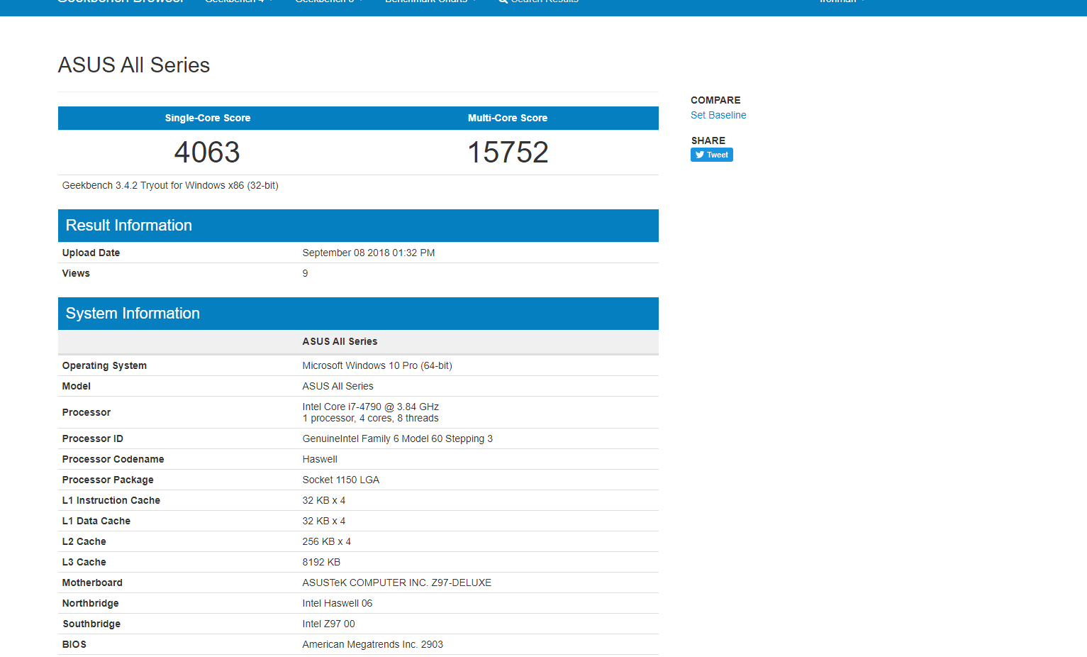Click the System Information section header
The image size is (1087, 657).
[358, 314]
